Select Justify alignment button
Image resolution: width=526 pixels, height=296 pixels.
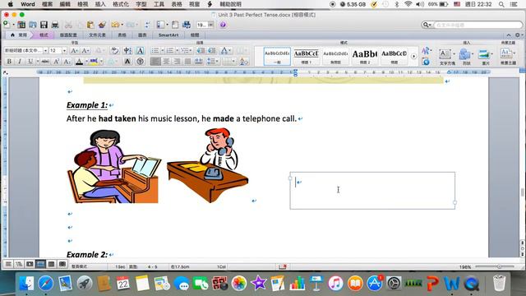pos(187,62)
